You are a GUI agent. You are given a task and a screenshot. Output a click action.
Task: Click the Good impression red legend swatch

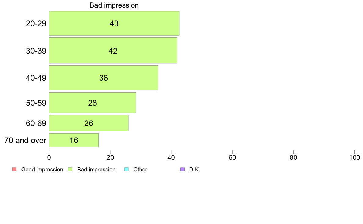(14, 169)
